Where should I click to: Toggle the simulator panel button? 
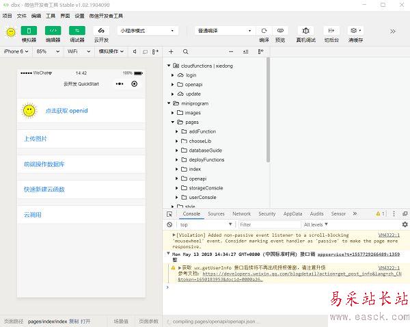pos(29,31)
